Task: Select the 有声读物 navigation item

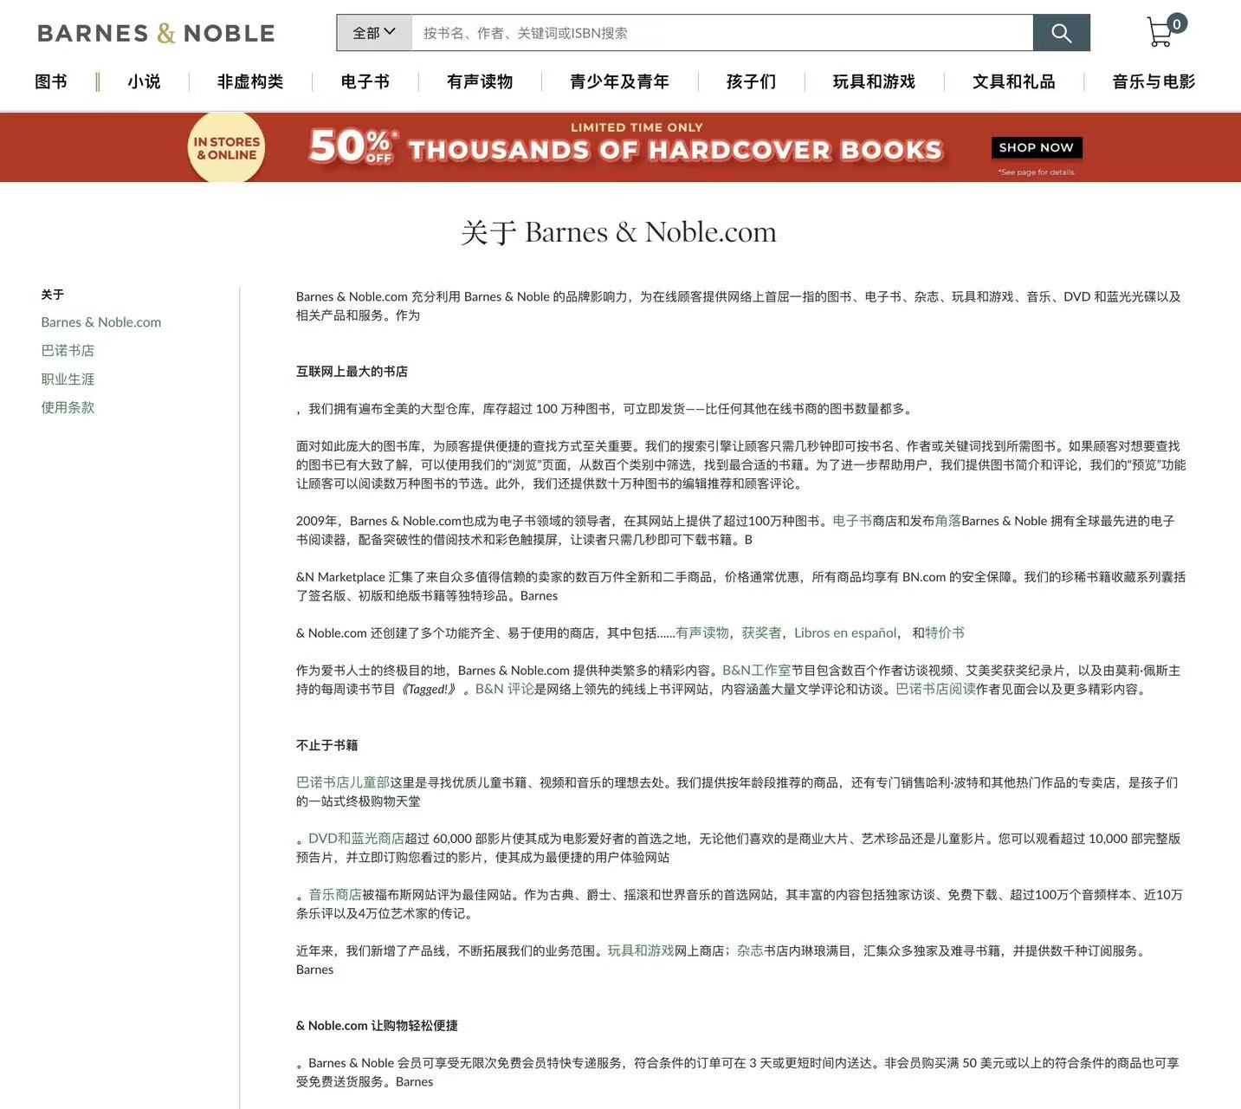Action: point(480,81)
